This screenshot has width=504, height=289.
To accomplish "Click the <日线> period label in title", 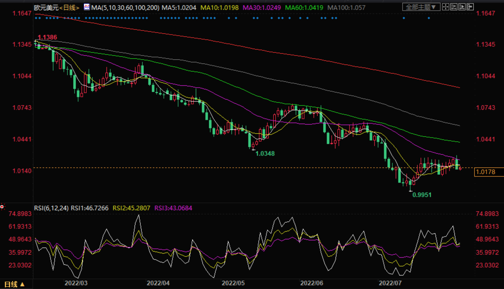I will (69, 7).
